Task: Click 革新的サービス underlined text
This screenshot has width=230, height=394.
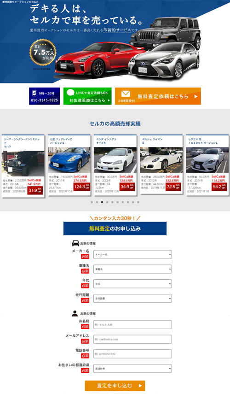Action: pyautogui.click(x=117, y=30)
